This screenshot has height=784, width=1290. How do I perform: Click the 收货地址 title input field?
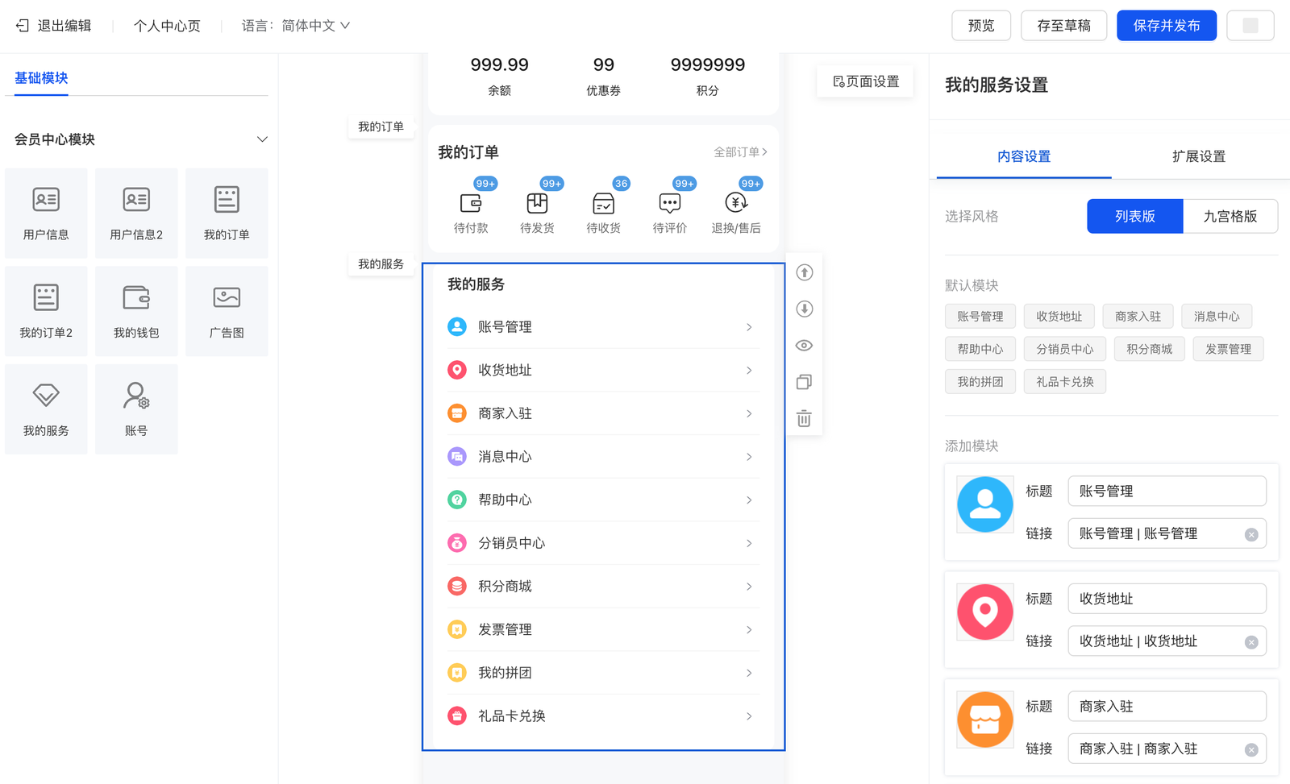tap(1167, 599)
